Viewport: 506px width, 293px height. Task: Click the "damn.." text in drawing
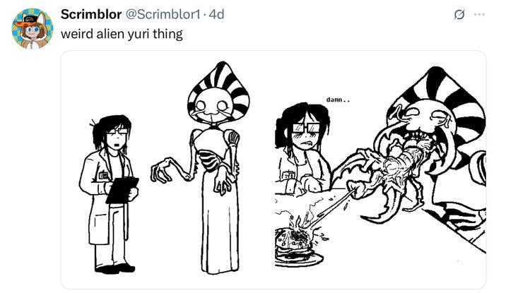[x=338, y=100]
